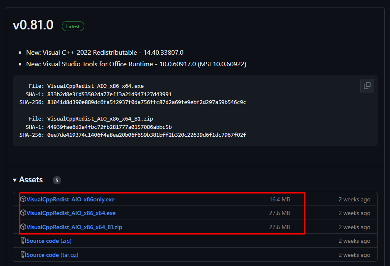Click file icon beside Source code (tar.gz)
Viewport: 390px width, 266px height.
coord(23,255)
